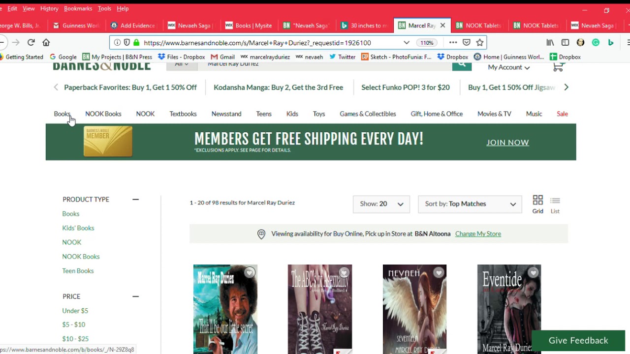This screenshot has height=354, width=630.
Task: Click the browser Home icon
Action: tap(46, 42)
